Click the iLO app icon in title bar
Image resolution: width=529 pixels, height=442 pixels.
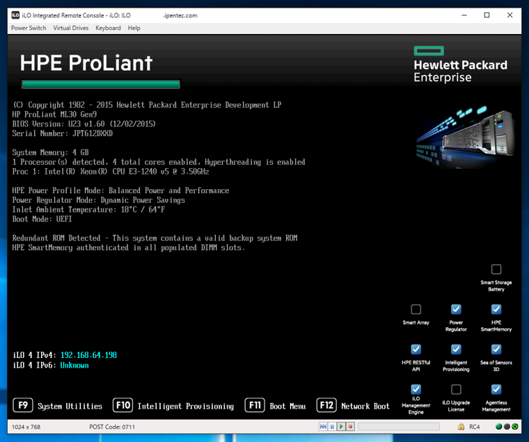click(x=15, y=15)
